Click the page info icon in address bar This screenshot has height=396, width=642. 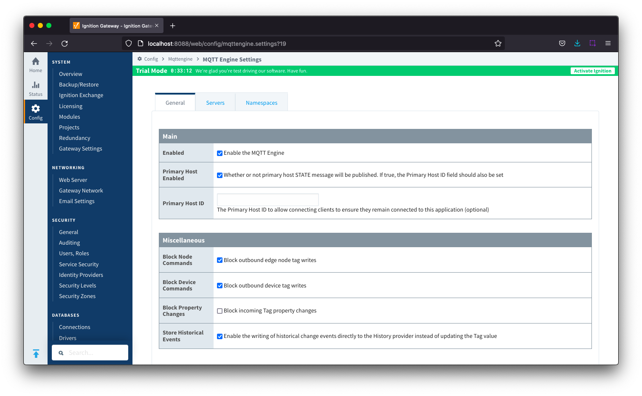point(141,43)
